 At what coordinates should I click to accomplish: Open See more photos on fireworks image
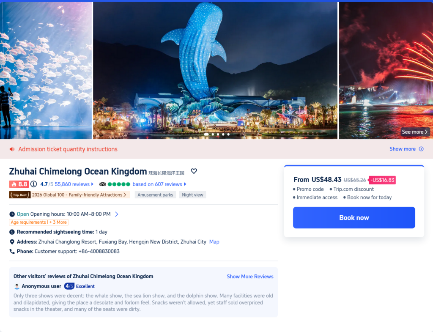tap(414, 132)
